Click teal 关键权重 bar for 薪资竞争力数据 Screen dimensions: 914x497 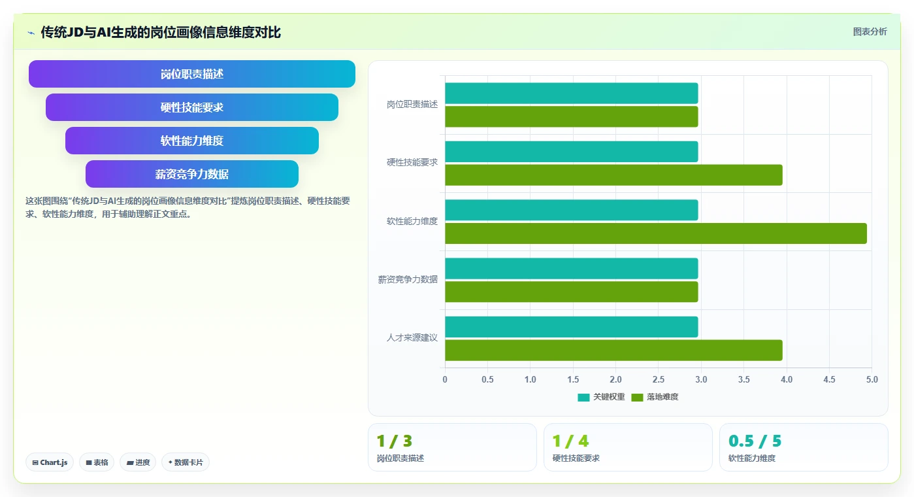[x=572, y=268]
